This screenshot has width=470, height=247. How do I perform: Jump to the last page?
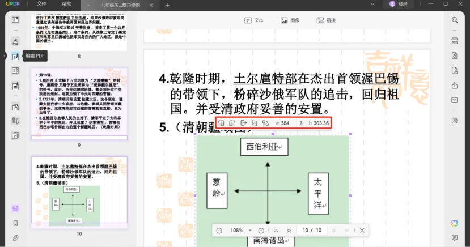[x=346, y=231]
